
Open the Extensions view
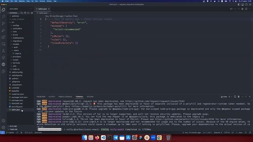click(x=4, y=37)
